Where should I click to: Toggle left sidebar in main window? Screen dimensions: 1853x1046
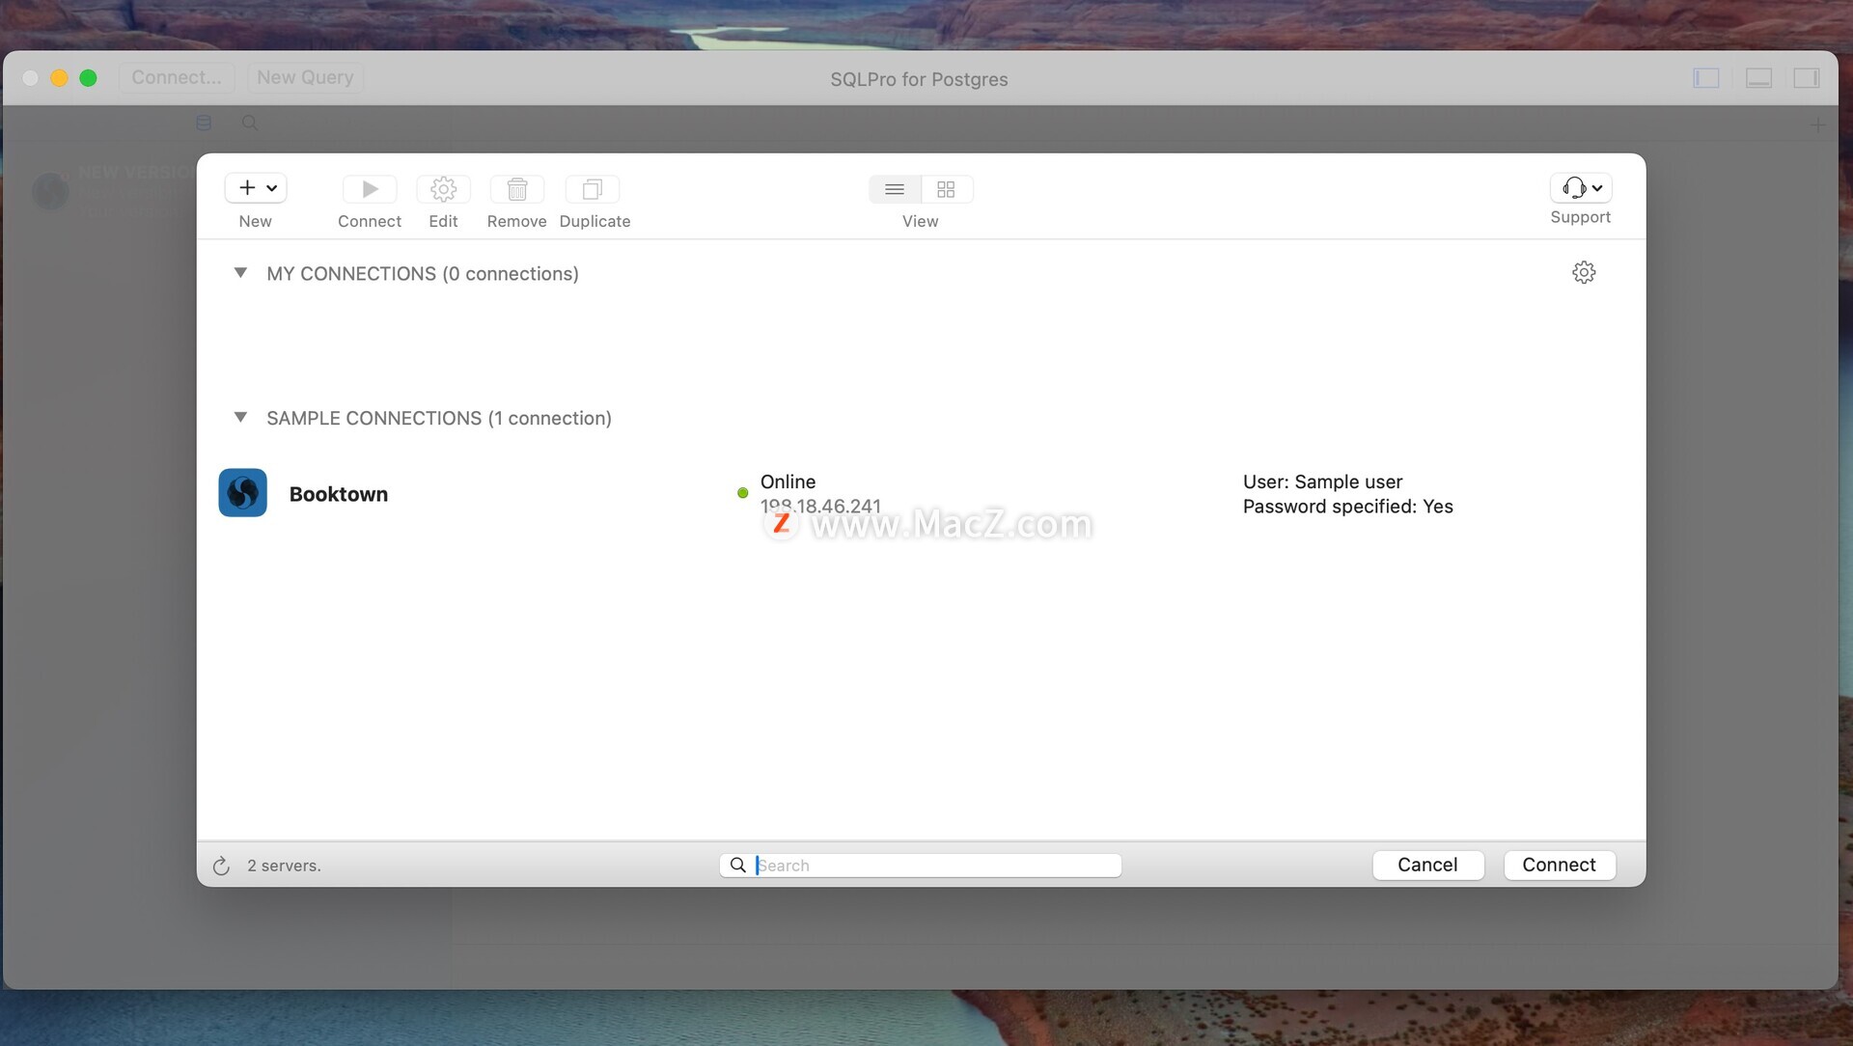[x=1706, y=78]
